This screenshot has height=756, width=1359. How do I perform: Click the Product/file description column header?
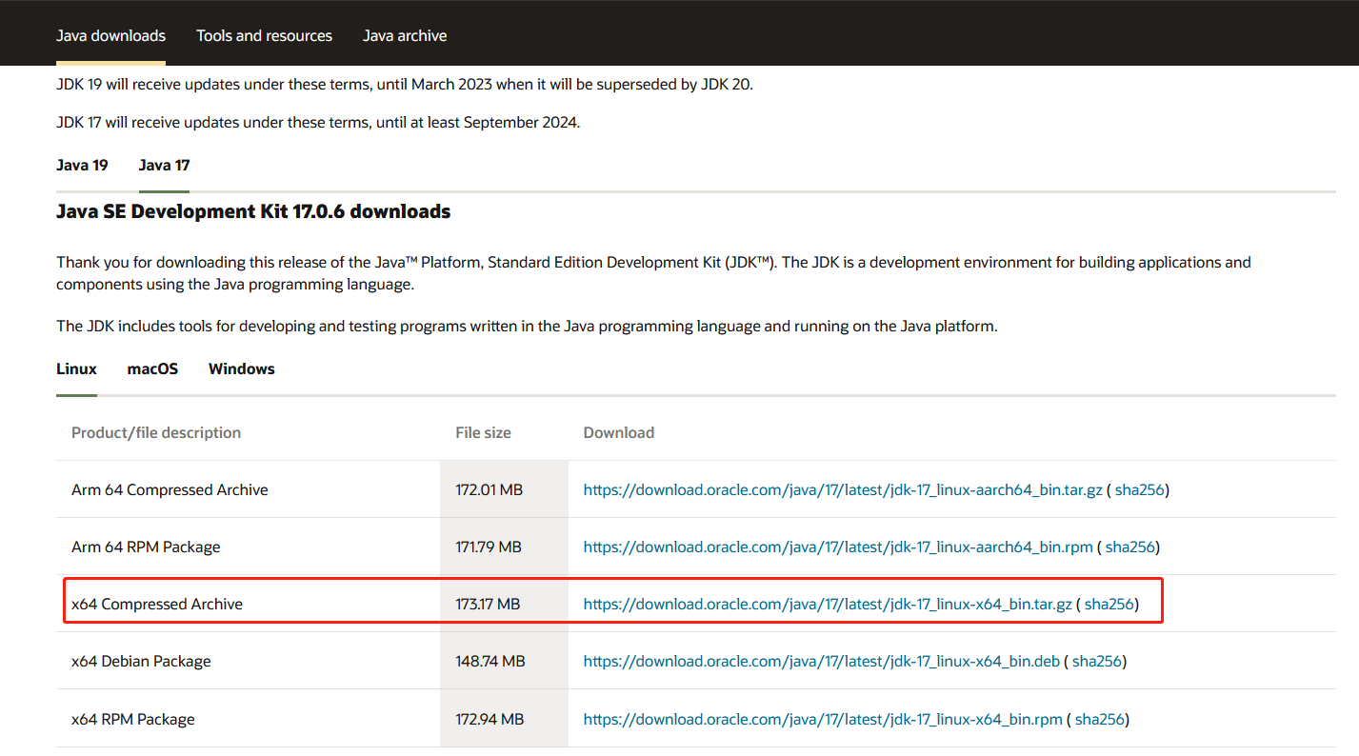[x=156, y=433]
